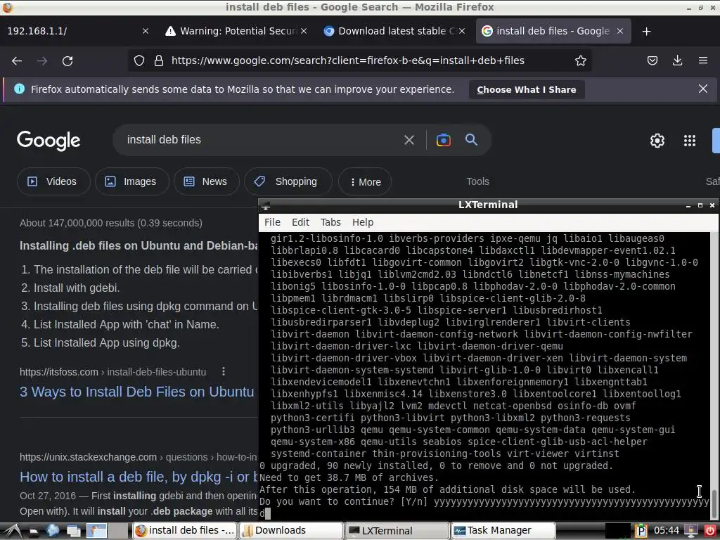Screen dimensions: 720x540
Task: Dismiss the Firefox data notification bar
Action: click(x=702, y=89)
